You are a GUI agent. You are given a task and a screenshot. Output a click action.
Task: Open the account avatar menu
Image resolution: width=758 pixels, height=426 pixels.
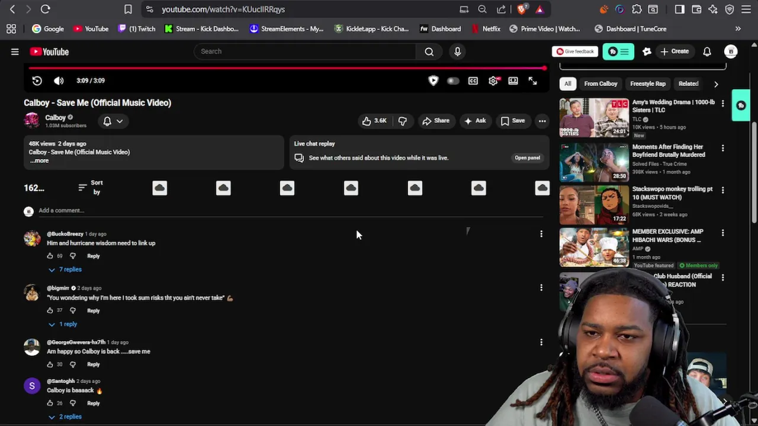[x=731, y=51]
